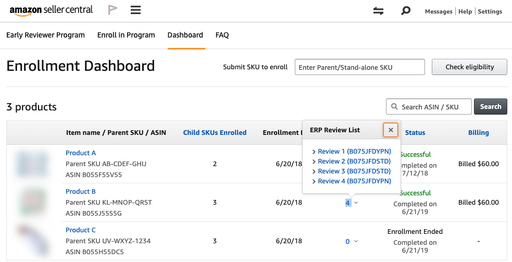512x262 pixels.
Task: Open Messages in the header
Action: 439,11
